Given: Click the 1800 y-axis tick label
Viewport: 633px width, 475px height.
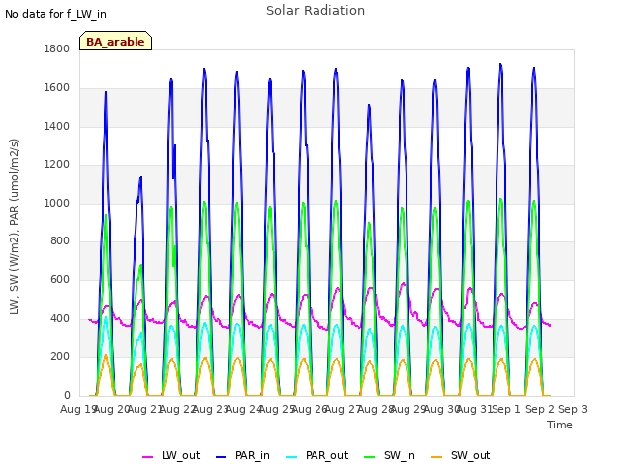Looking at the screenshot, I should (57, 48).
